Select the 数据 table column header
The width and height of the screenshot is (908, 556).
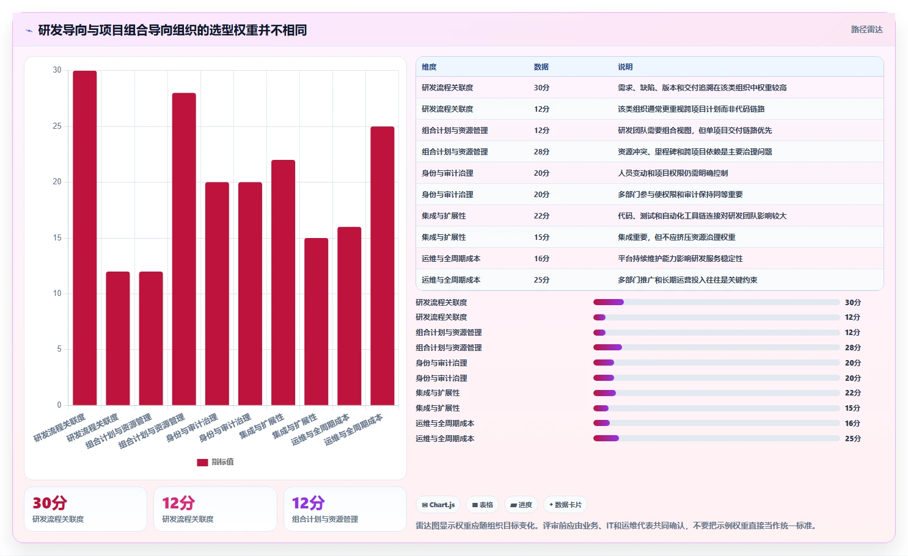[541, 67]
